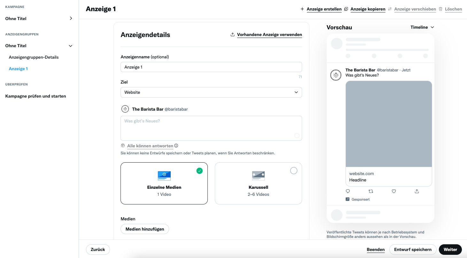This screenshot has width=467, height=258.
Task: Click the trash icon next to Löschen
Action: pyautogui.click(x=440, y=9)
